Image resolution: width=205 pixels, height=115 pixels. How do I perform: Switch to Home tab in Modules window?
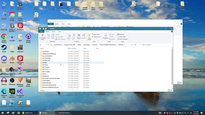[x=47, y=32]
